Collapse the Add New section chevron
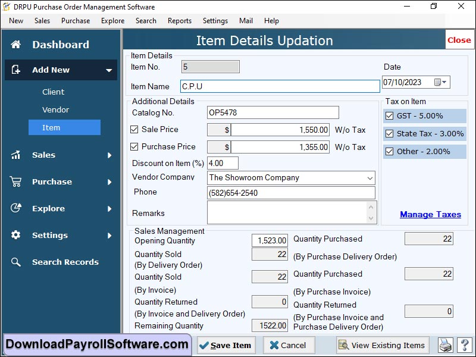The height and width of the screenshot is (357, 476). [109, 70]
